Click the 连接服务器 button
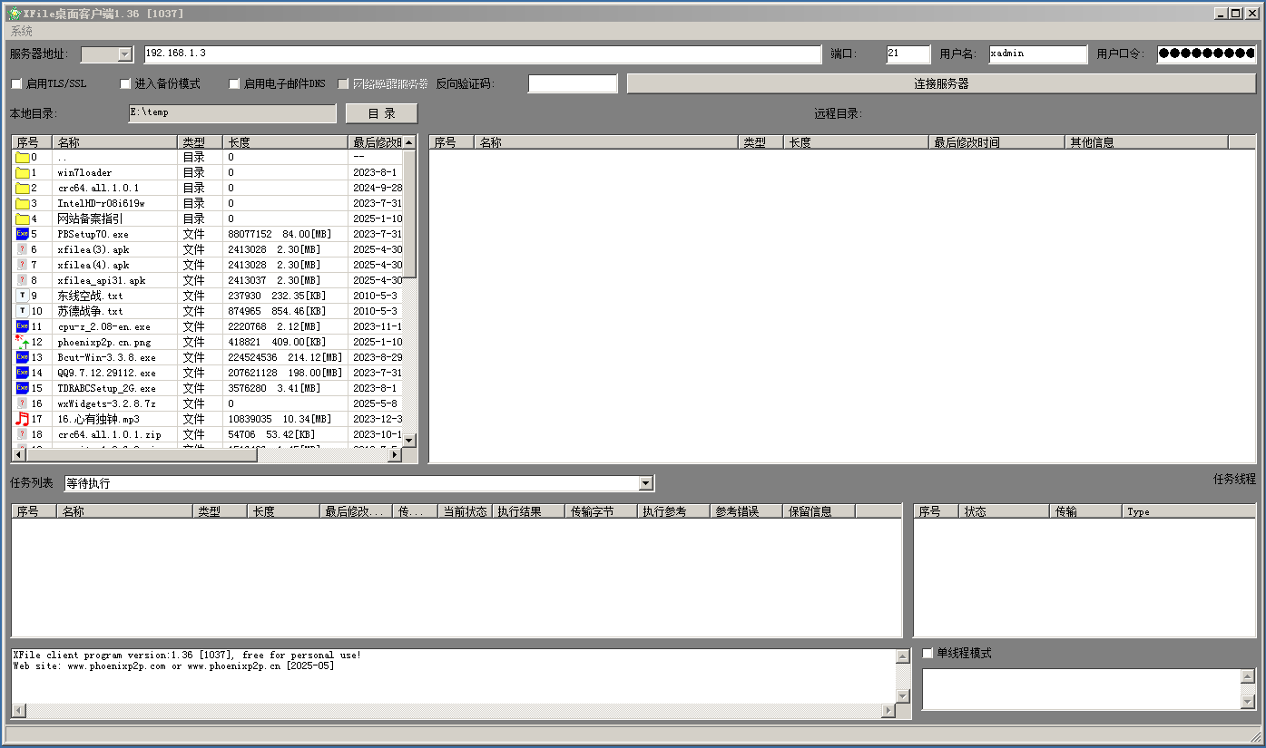Viewport: 1266px width, 748px height. 941,83
